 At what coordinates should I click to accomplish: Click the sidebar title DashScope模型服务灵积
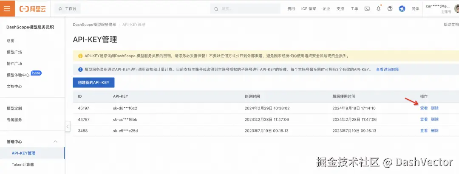point(30,27)
